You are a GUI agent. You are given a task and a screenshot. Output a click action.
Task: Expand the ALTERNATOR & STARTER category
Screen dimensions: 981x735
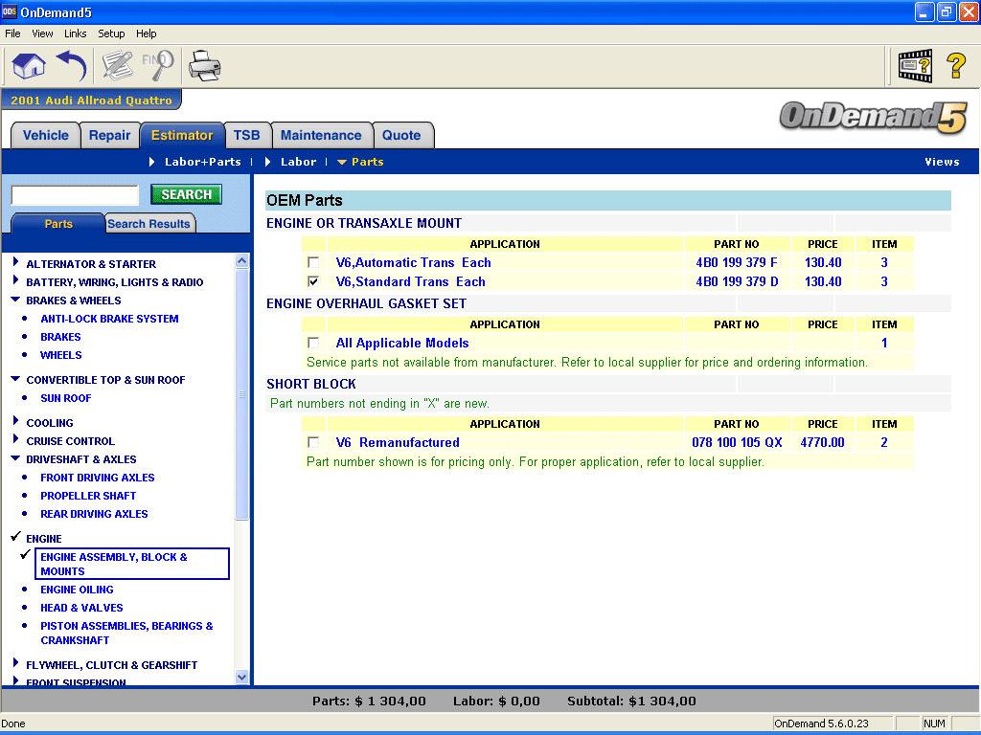(15, 262)
